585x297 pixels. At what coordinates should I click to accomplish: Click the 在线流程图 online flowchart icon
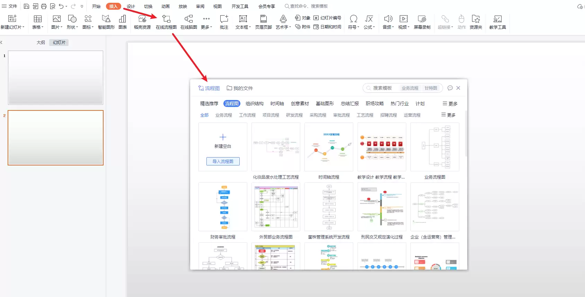tap(166, 22)
